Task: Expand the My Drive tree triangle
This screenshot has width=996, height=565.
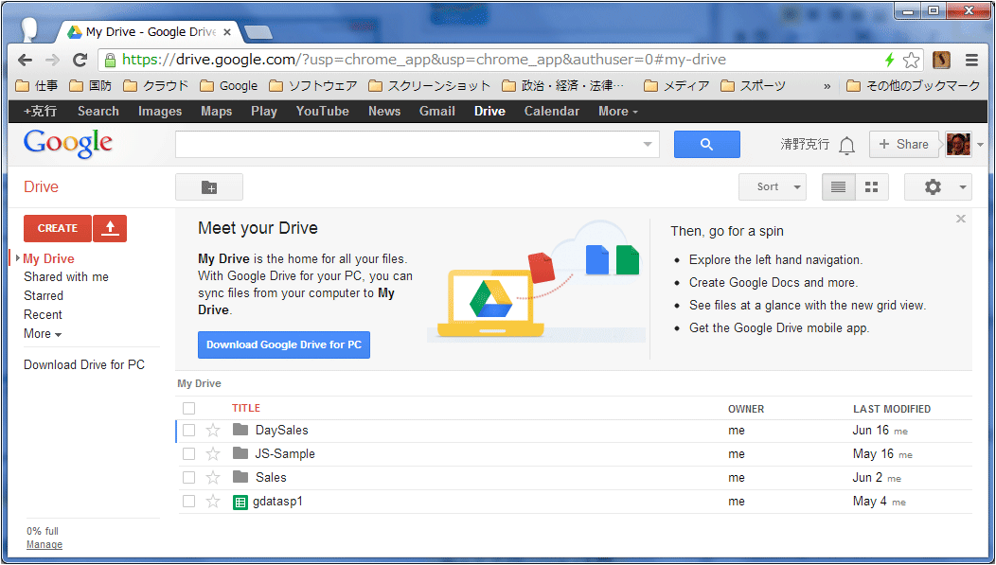Action: click(x=18, y=258)
